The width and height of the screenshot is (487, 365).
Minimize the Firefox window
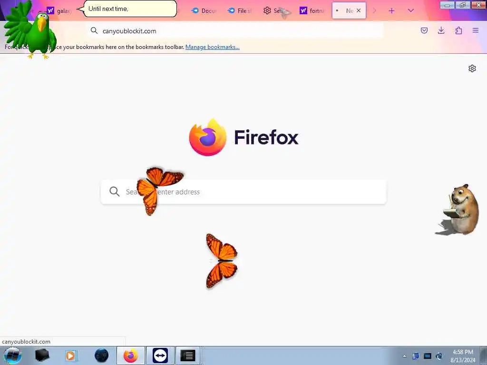pos(448,5)
